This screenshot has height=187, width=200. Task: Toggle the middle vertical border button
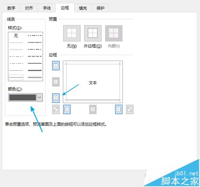pos(93,109)
